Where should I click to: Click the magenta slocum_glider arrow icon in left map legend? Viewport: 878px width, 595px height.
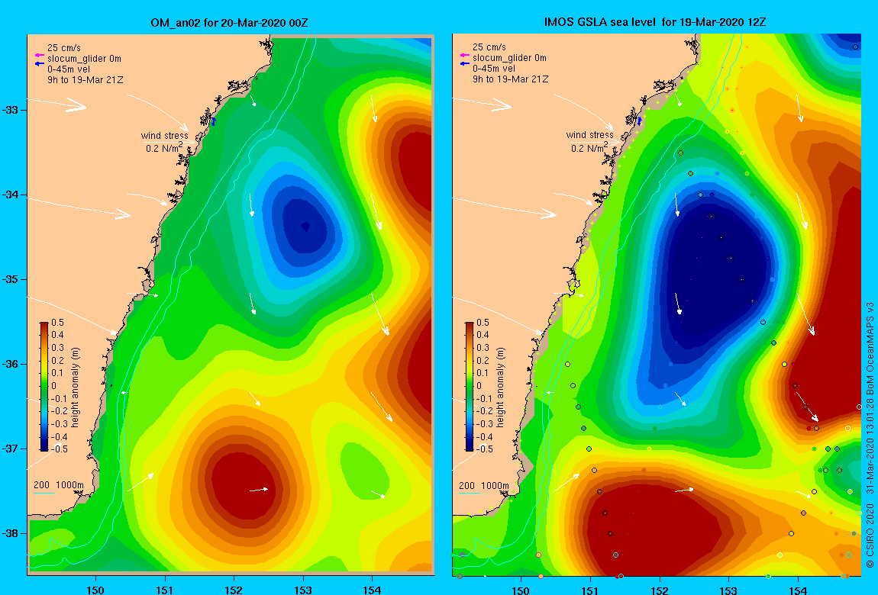(x=39, y=56)
